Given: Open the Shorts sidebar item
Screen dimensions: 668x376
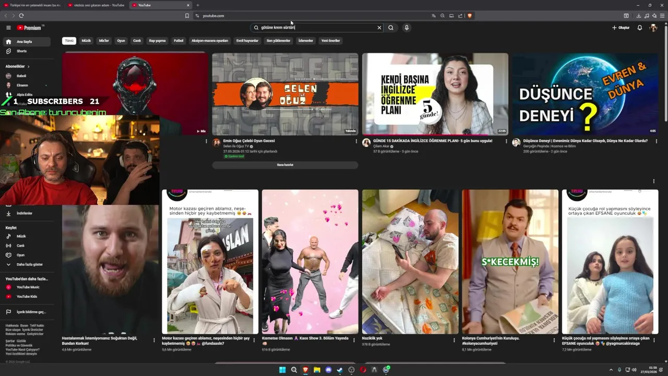Looking at the screenshot, I should pyautogui.click(x=28, y=51).
